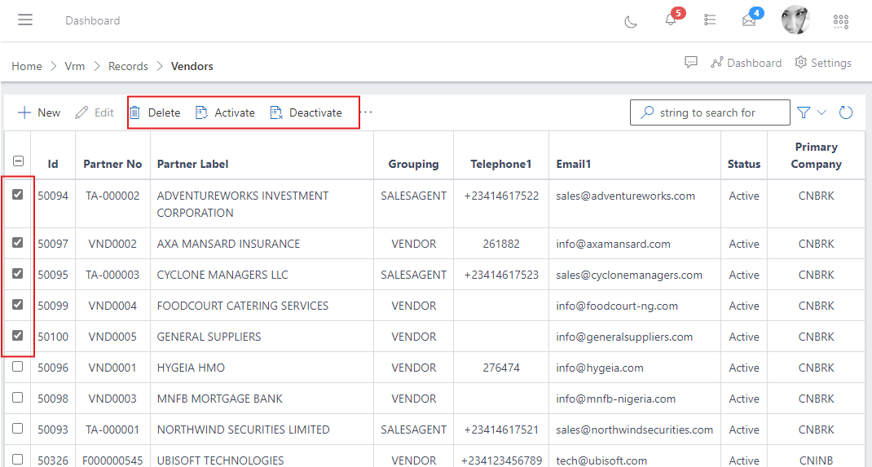Image resolution: width=872 pixels, height=467 pixels.
Task: Check the HYGEIA HMO row checkbox
Action: [x=18, y=367]
